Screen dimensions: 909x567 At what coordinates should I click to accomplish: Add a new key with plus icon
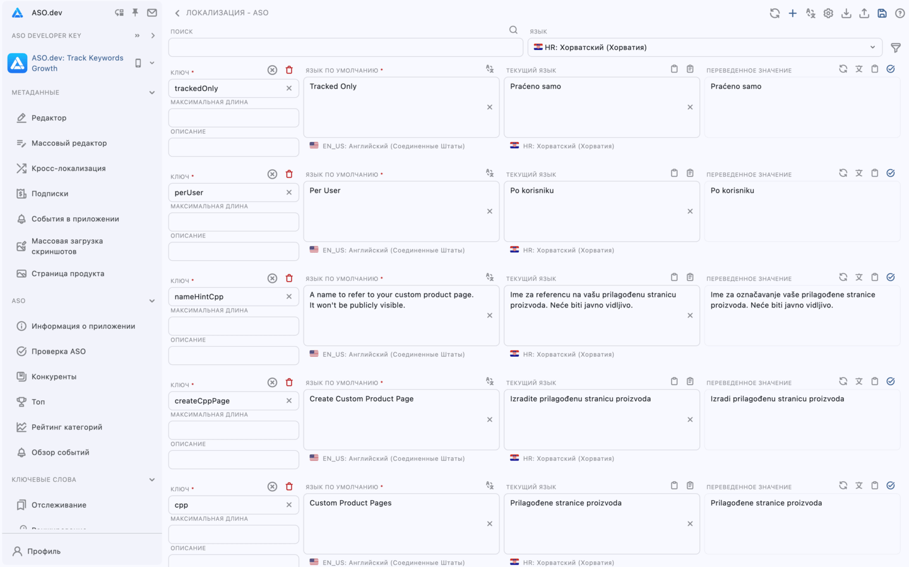tap(792, 13)
